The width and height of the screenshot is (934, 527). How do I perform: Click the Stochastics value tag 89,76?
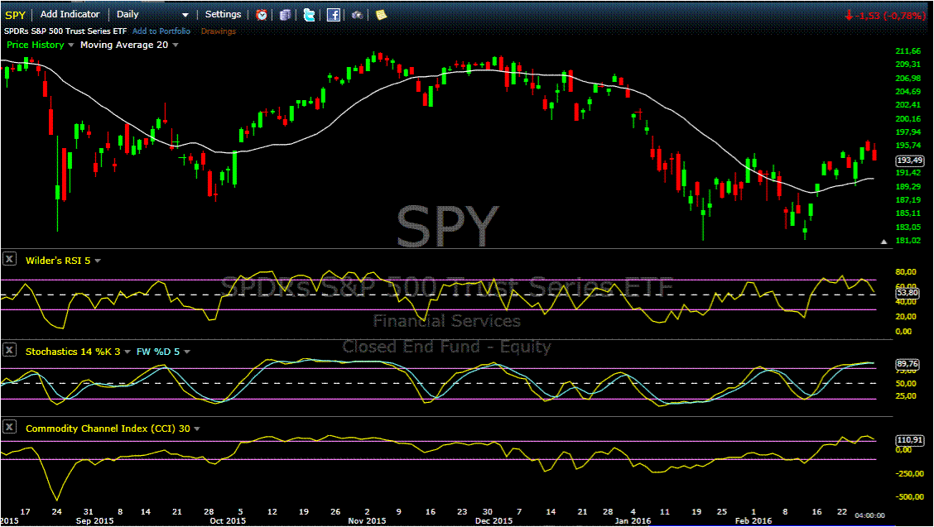coord(908,363)
